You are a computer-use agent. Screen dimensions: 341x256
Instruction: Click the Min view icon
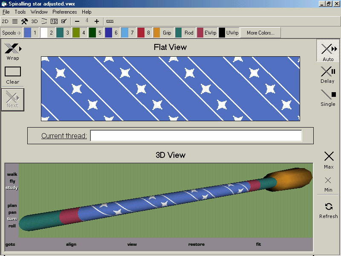328,180
